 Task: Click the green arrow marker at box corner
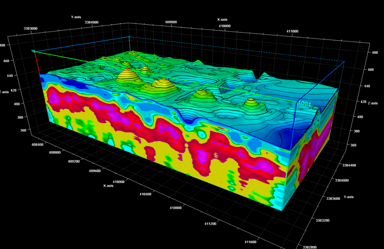(x=33, y=52)
